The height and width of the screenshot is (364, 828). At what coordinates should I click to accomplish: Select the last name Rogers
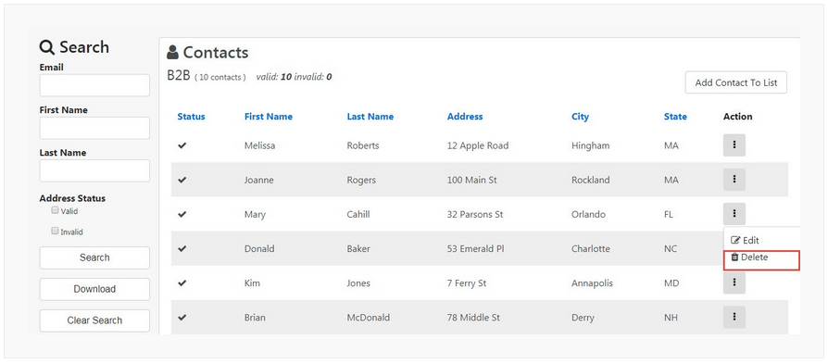[361, 181]
